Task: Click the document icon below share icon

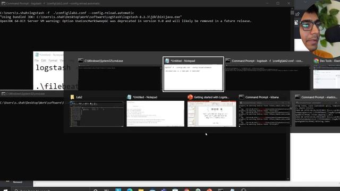Action: [x=296, y=22]
